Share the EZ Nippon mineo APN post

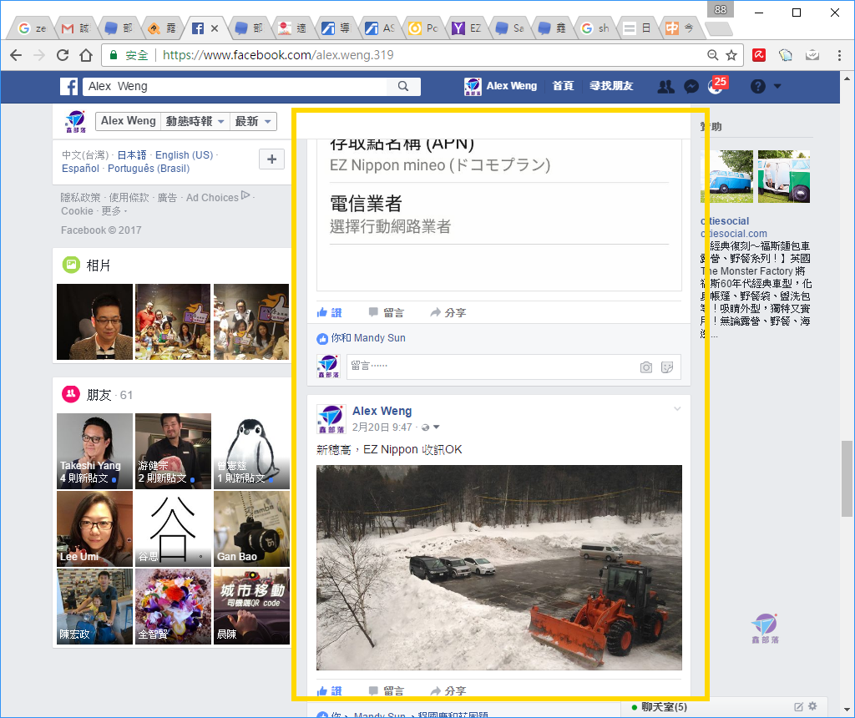point(448,312)
